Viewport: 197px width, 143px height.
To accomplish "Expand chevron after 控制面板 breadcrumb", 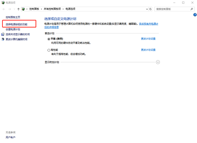I will pos(41,9).
